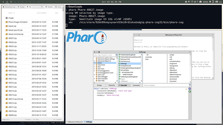Expand the ShoreLine-Report-UI package node
The width and height of the screenshot is (223, 125).
94,61
